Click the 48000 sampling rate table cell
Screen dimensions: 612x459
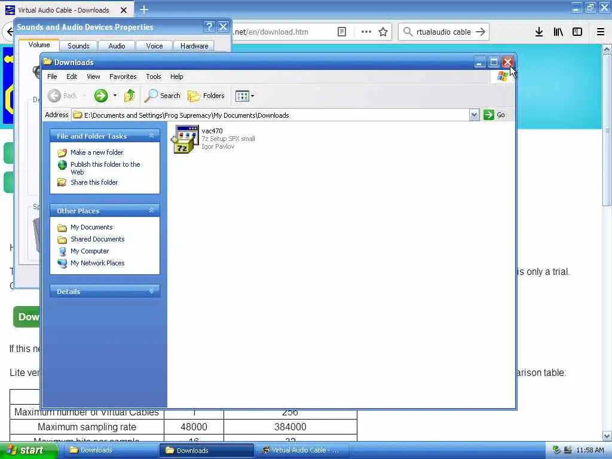(x=194, y=427)
